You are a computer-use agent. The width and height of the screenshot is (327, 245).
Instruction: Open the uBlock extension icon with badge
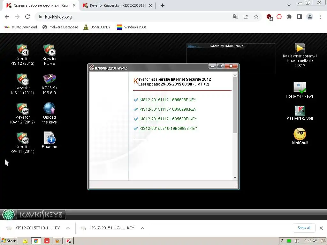[270, 17]
